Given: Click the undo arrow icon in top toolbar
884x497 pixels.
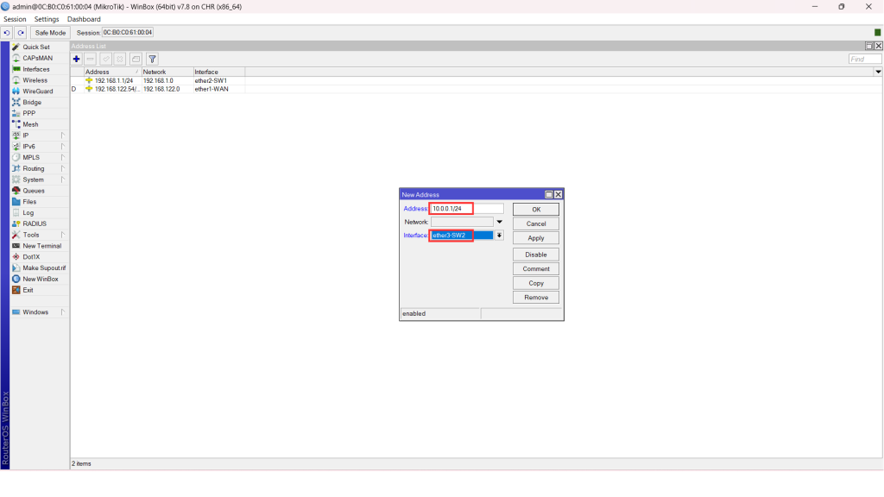Looking at the screenshot, I should [x=7, y=33].
